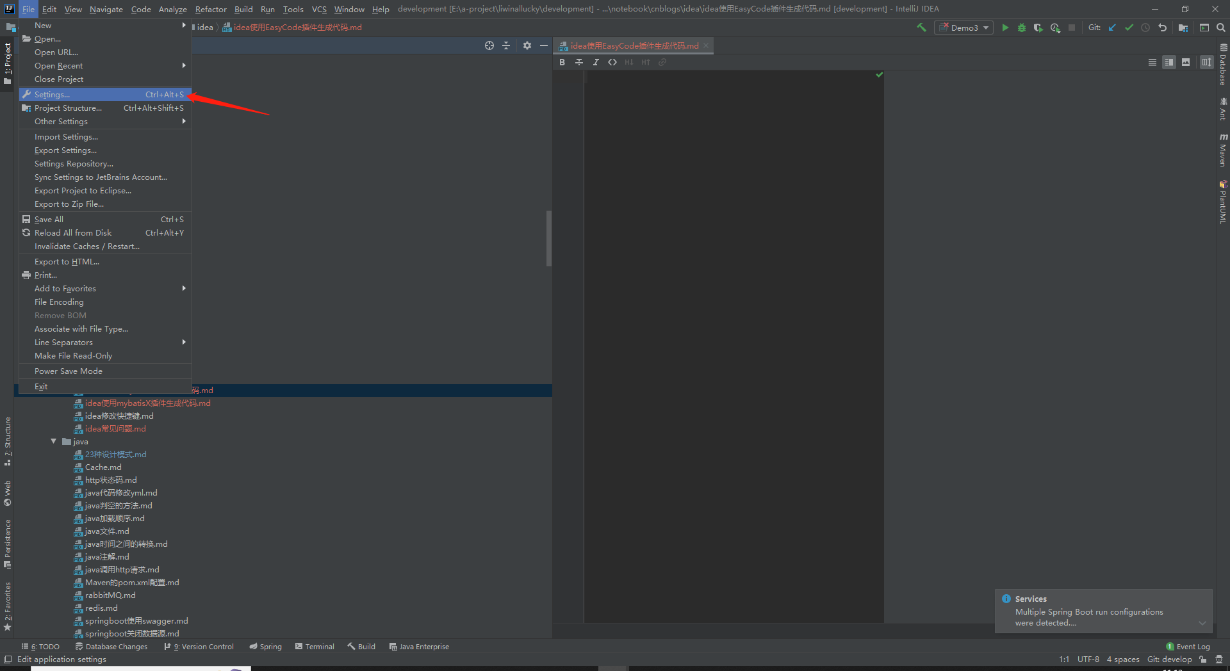Image resolution: width=1230 pixels, height=671 pixels.
Task: Apply inline code formatting
Action: pyautogui.click(x=612, y=62)
